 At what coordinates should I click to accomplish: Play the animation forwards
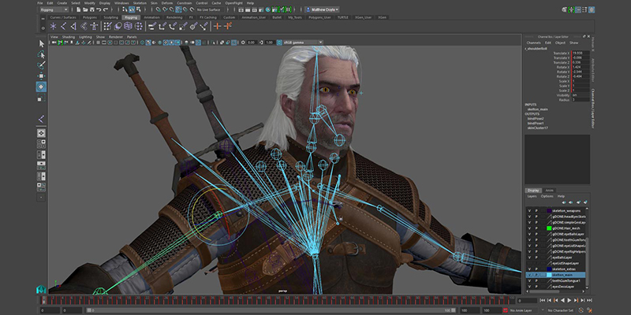(x=569, y=300)
